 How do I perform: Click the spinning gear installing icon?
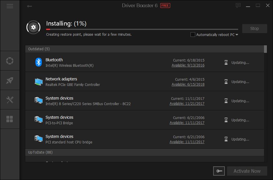coord(33,27)
